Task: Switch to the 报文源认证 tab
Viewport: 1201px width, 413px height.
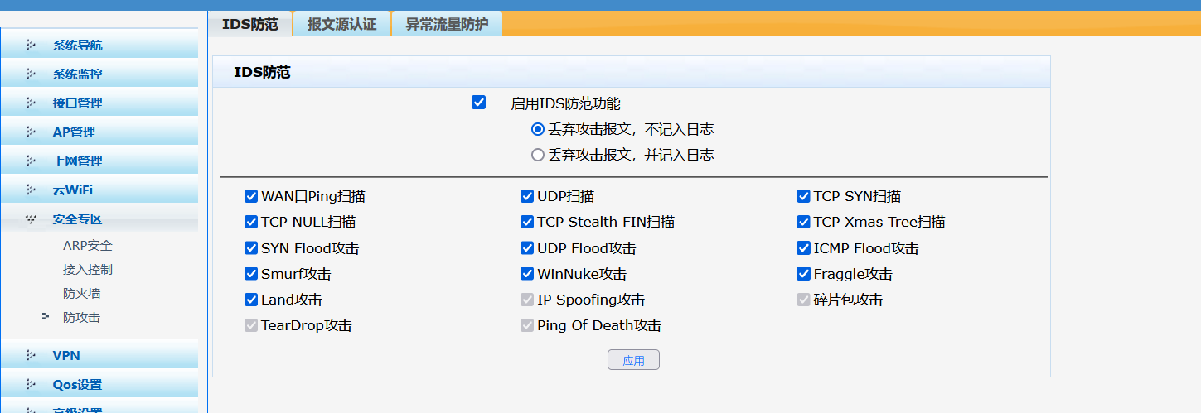Action: pos(341,24)
